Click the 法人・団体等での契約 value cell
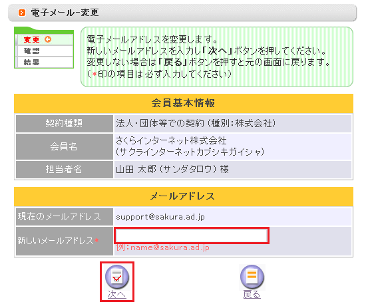The width and height of the screenshot is (366, 304). tap(233, 124)
